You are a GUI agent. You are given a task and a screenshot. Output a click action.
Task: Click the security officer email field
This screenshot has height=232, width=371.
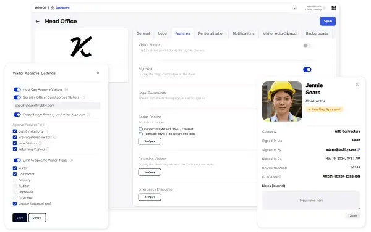(x=56, y=106)
